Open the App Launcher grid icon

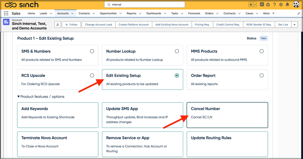tap(6, 13)
